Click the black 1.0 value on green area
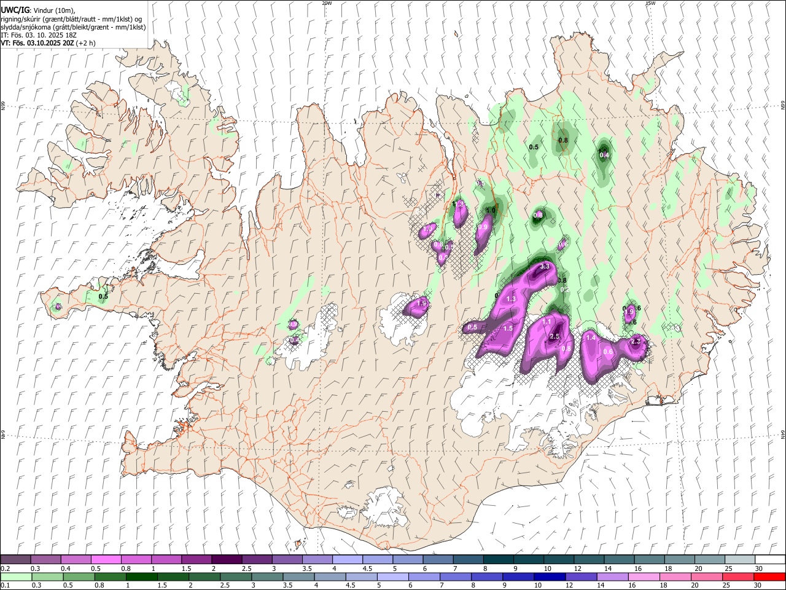Viewport: 786px width, 590px height. pos(491,211)
